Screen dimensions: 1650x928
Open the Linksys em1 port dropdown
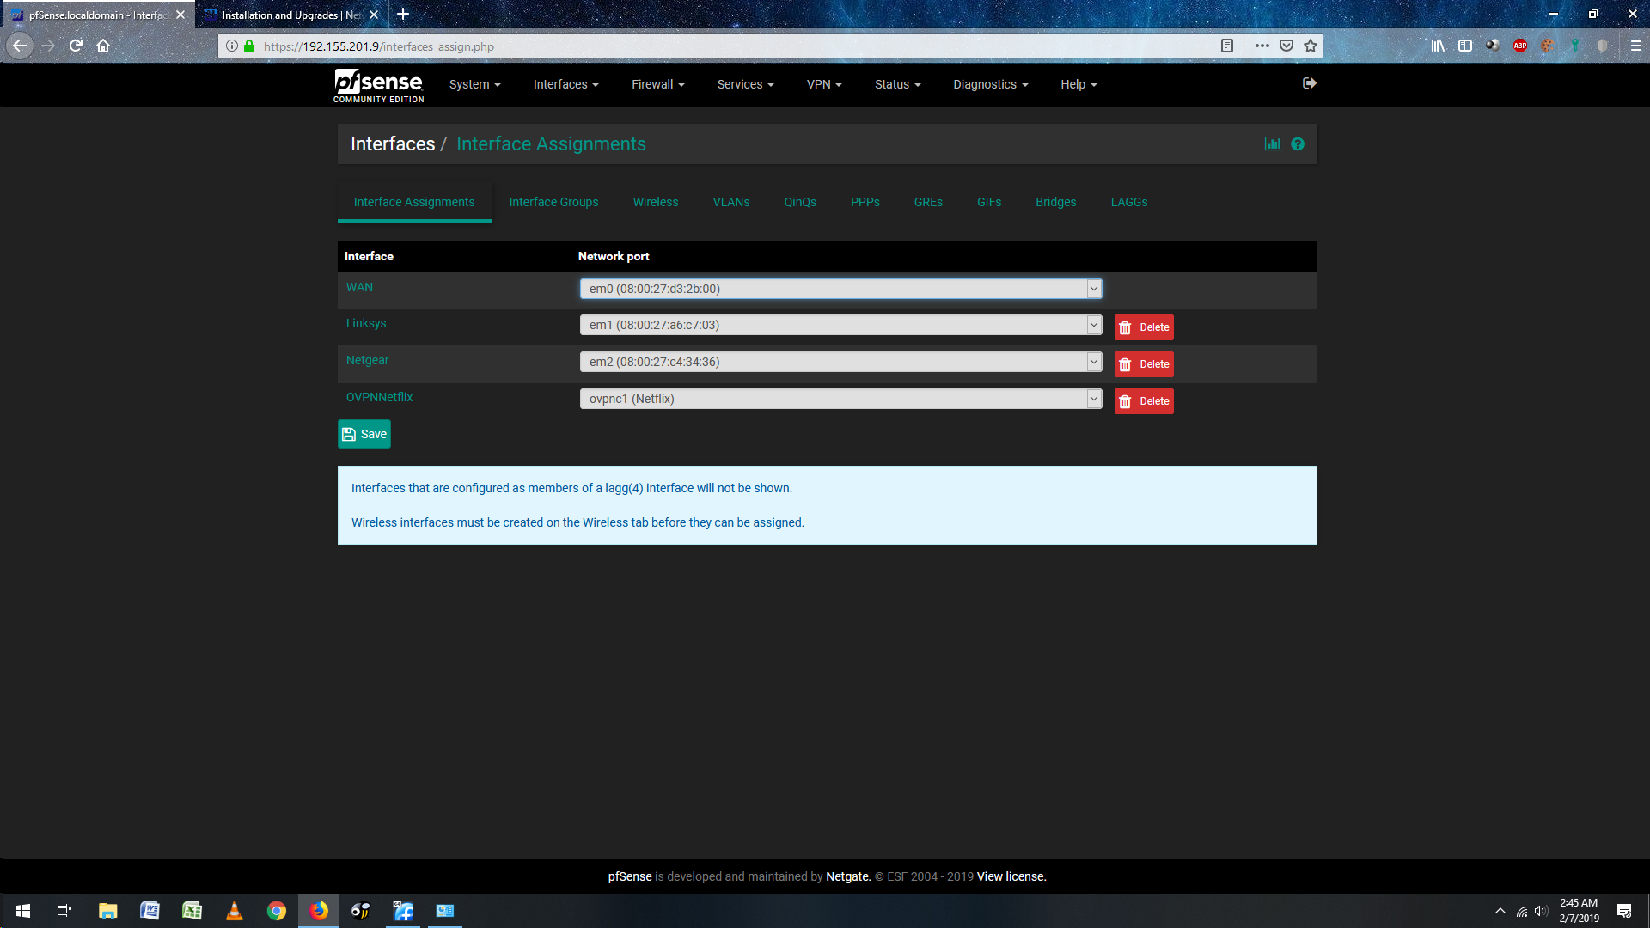[840, 325]
